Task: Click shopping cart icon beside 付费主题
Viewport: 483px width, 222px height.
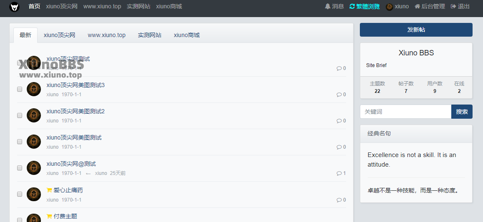Action: tap(49, 217)
